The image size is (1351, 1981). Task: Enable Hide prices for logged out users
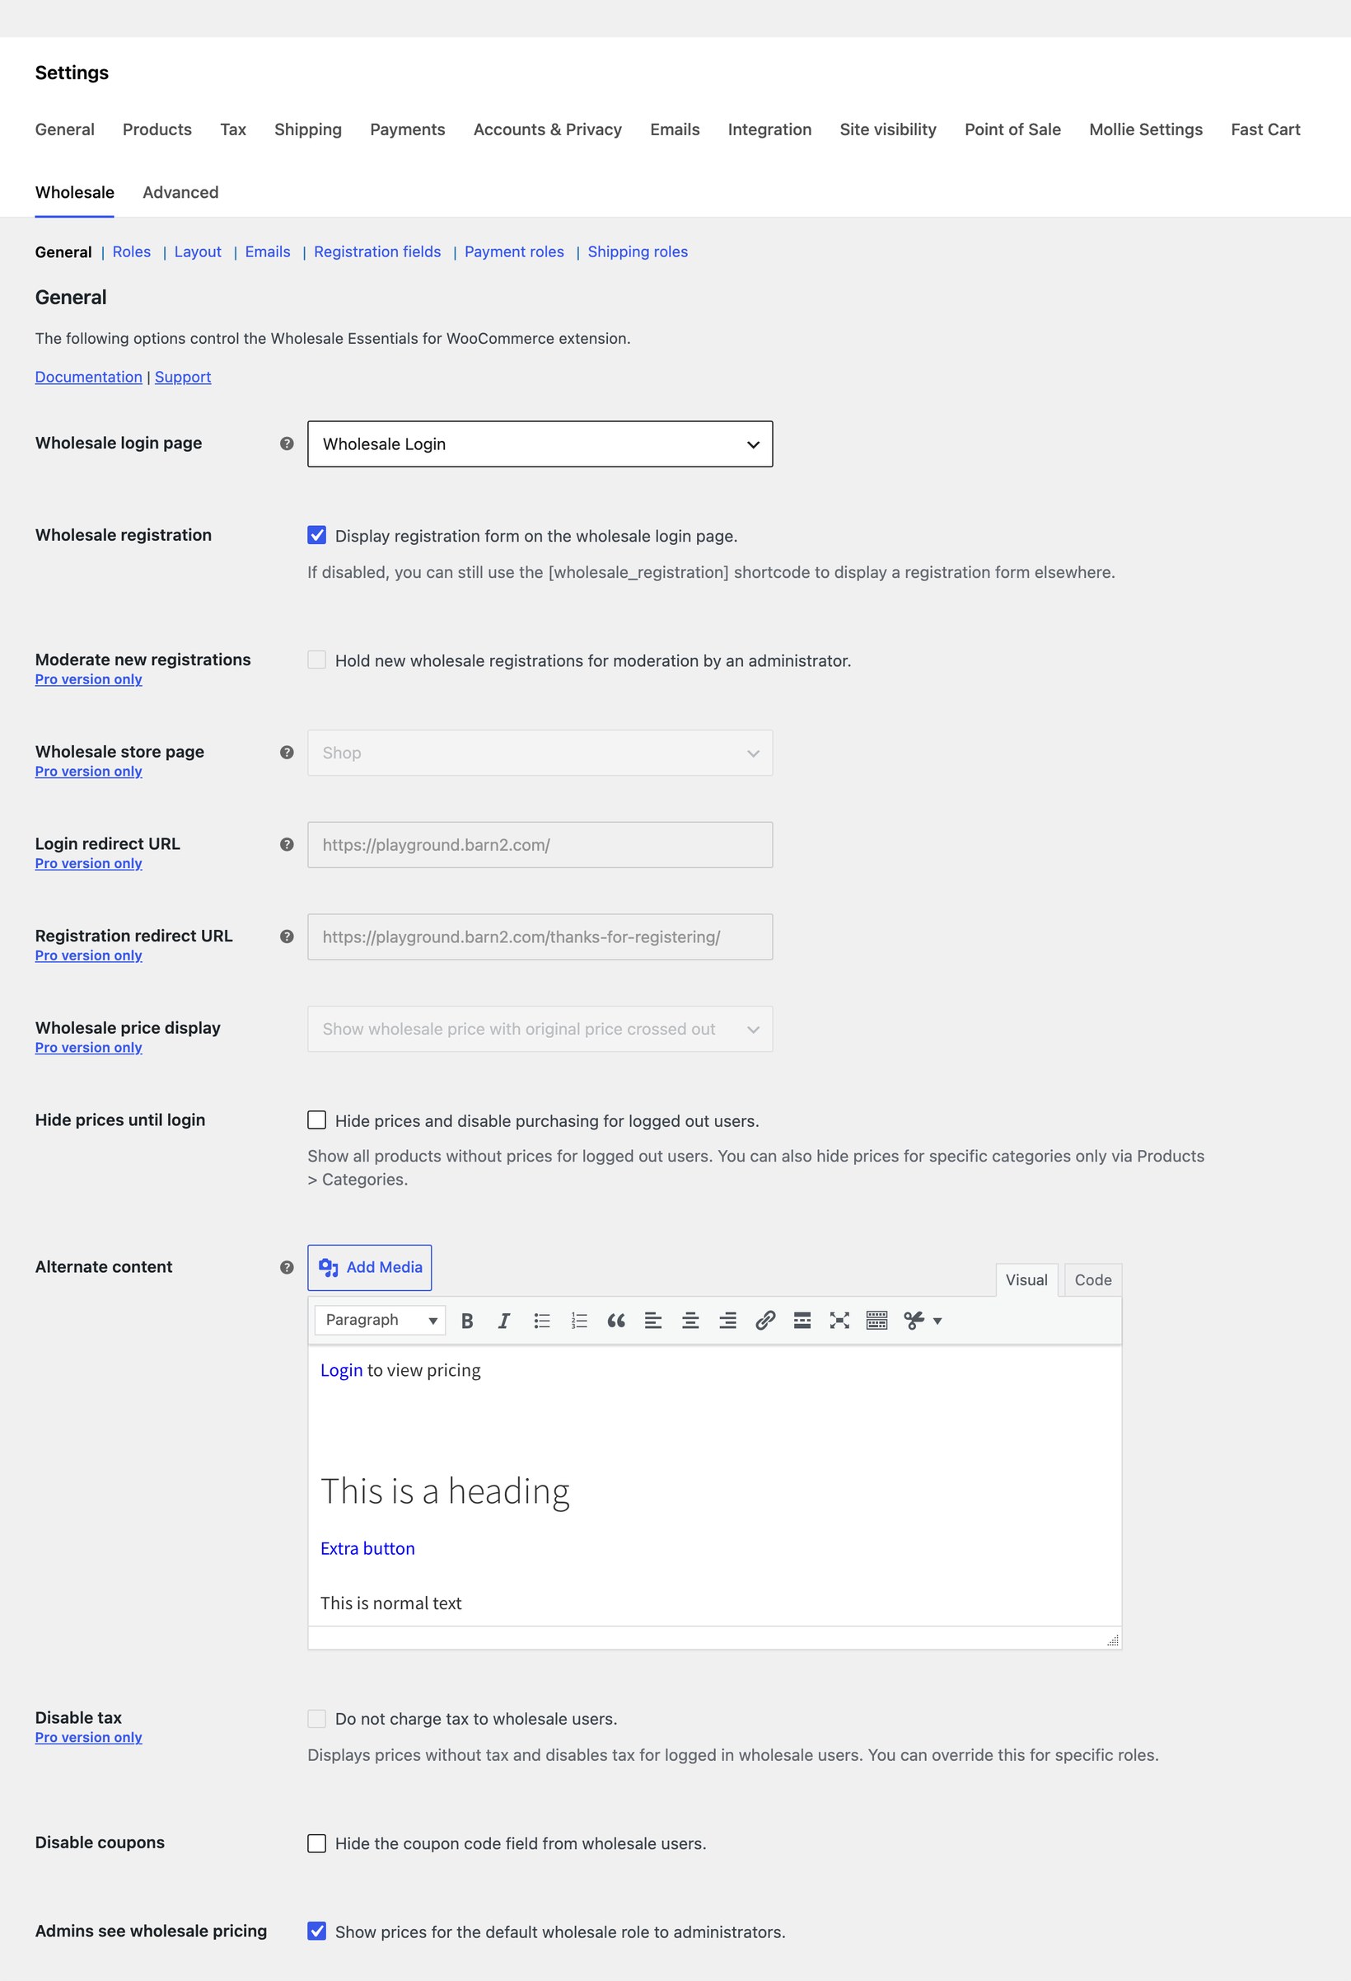point(317,1120)
